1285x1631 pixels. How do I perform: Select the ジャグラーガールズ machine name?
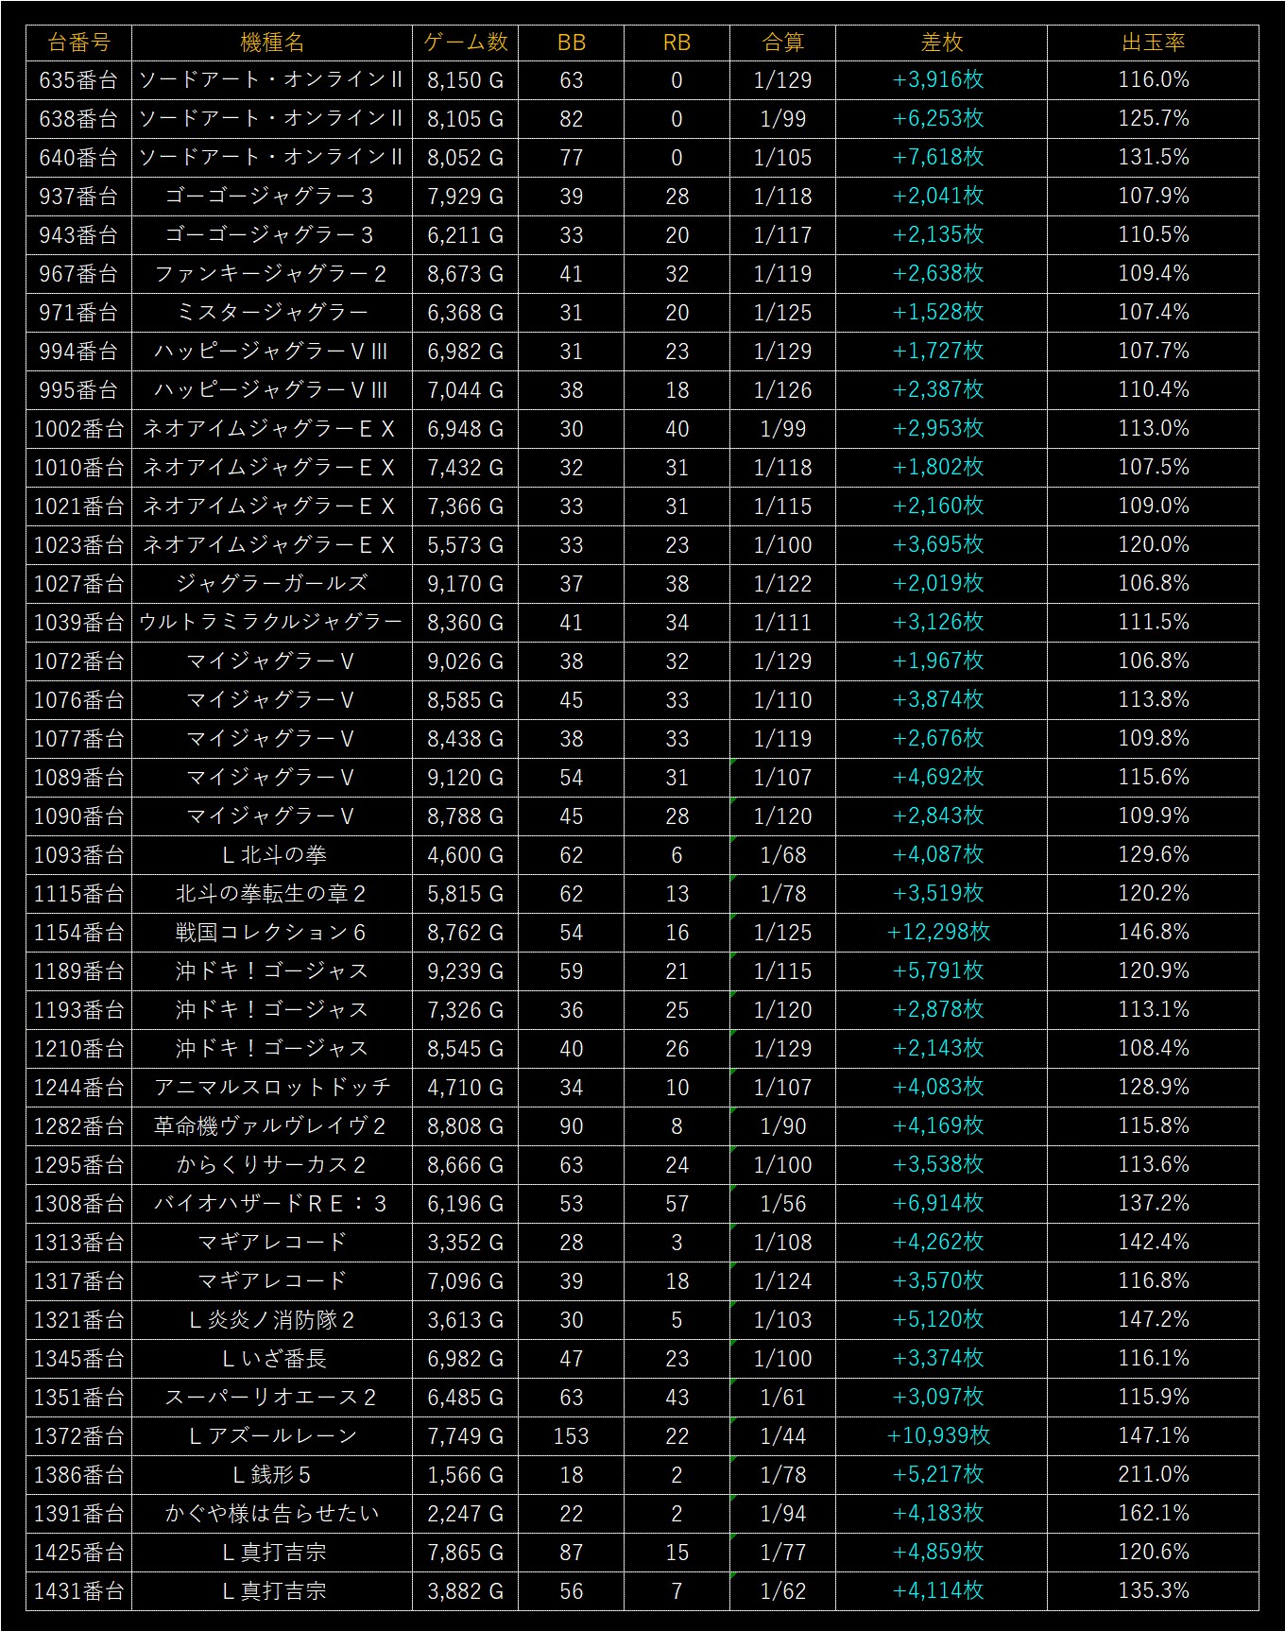coord(272,584)
